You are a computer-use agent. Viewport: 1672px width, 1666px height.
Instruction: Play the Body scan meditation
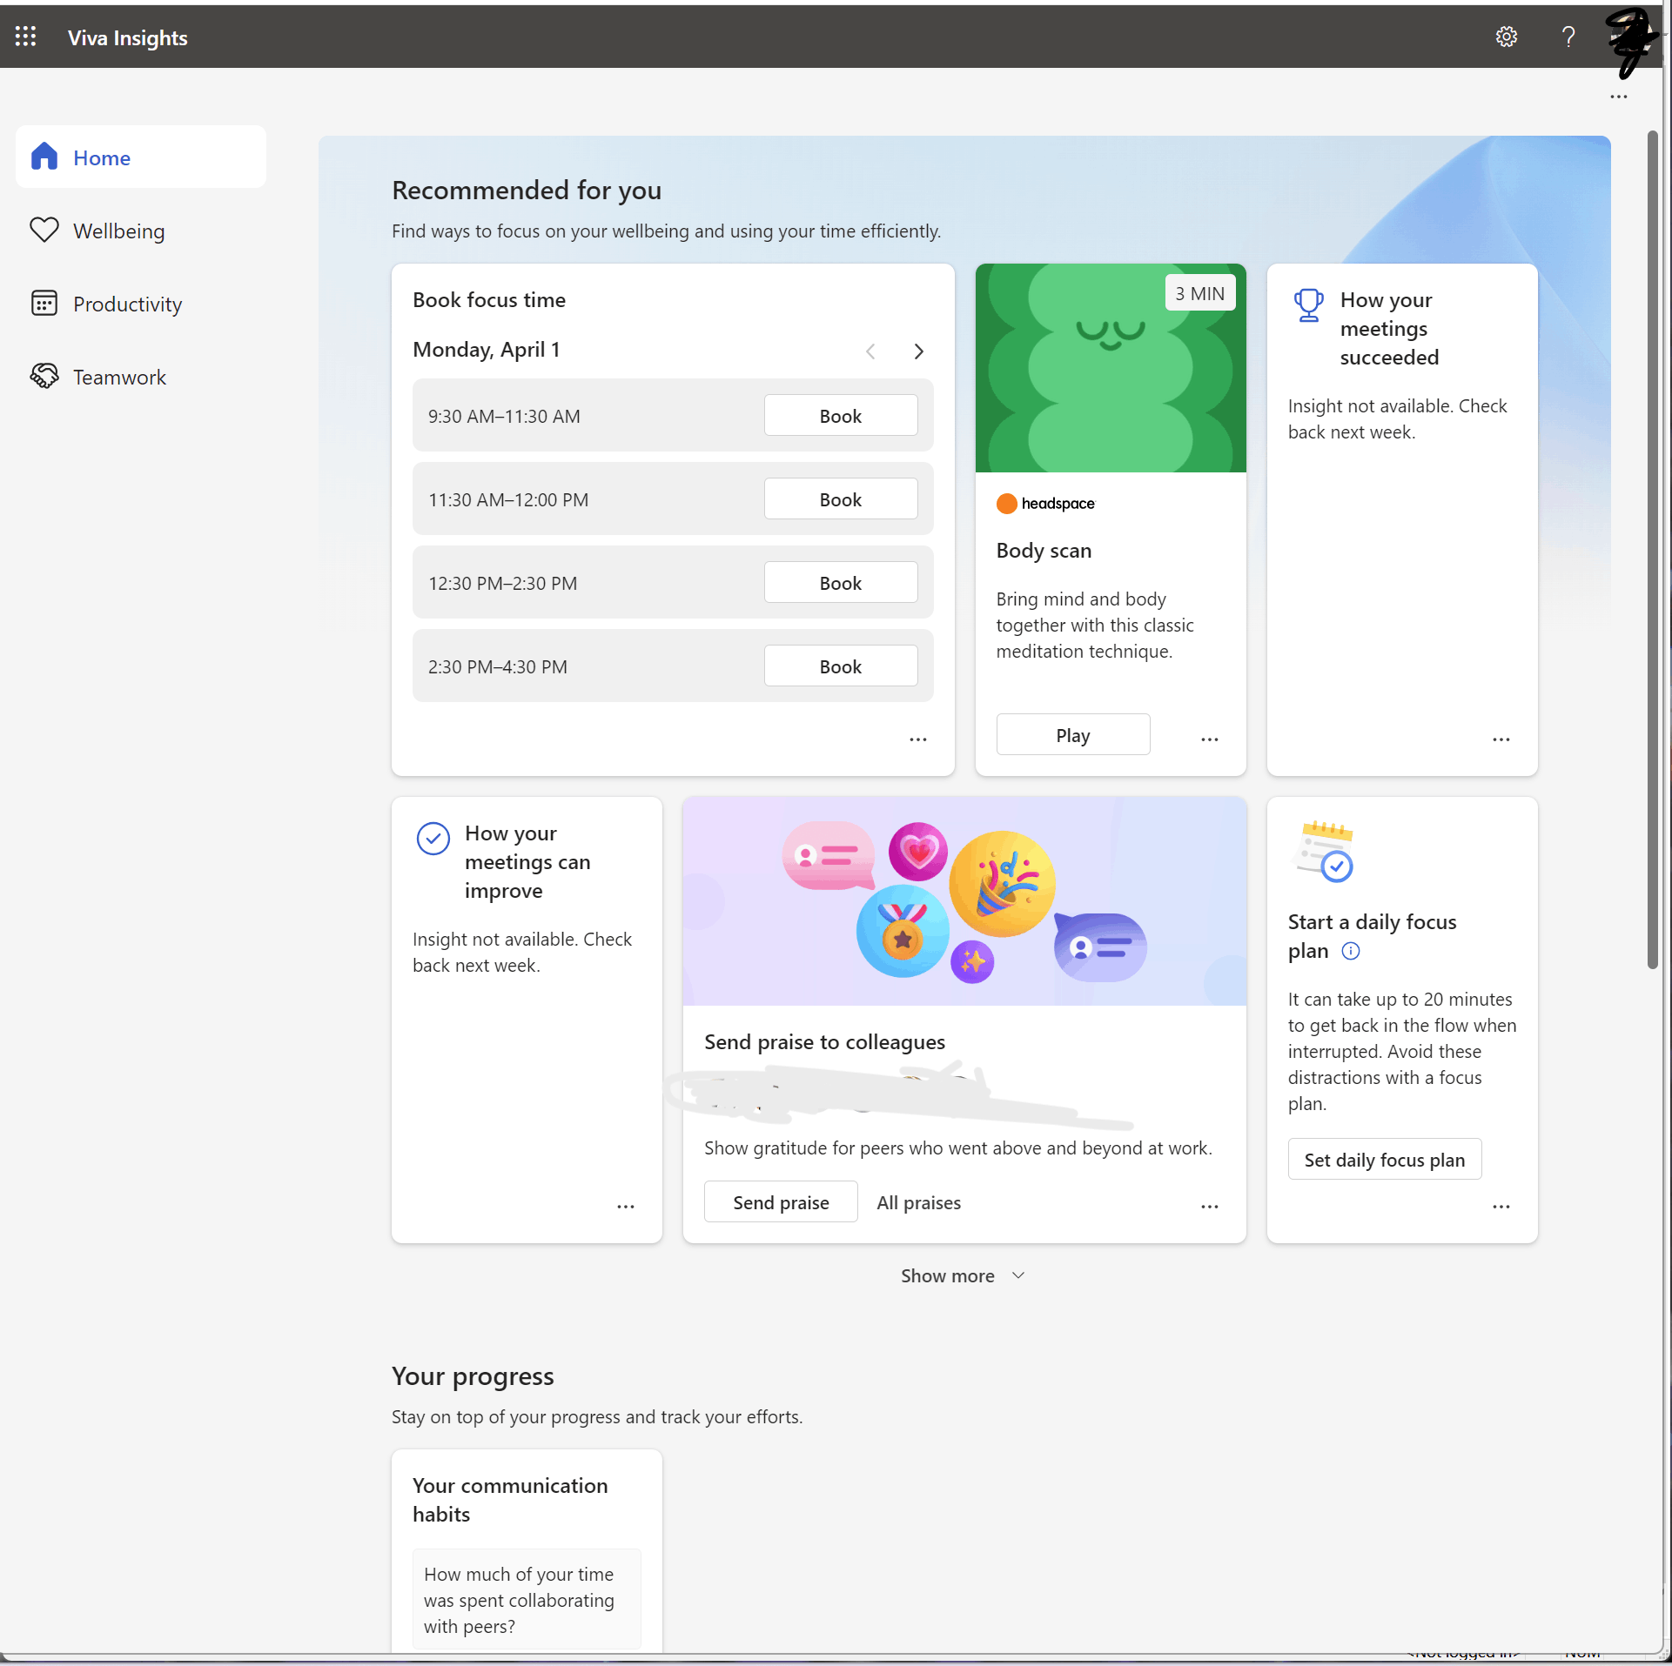click(x=1072, y=735)
